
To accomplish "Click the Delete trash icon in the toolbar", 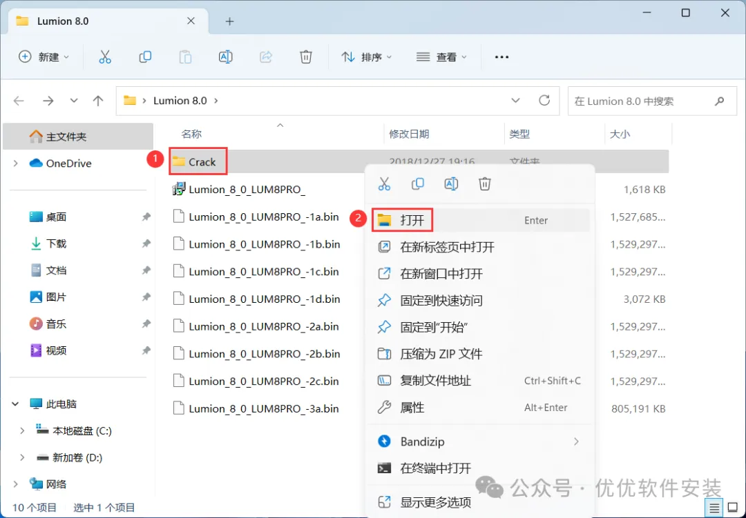I will pos(306,57).
